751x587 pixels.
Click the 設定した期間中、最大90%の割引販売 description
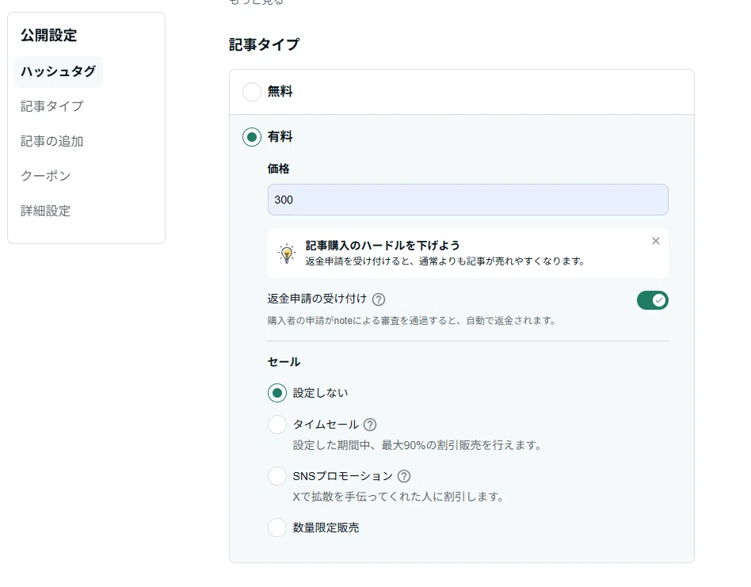(417, 445)
